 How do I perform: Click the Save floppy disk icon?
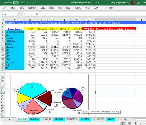click(23, 3)
